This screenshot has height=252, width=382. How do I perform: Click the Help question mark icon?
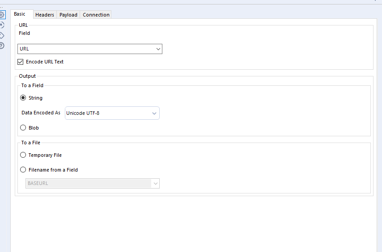tap(2, 46)
